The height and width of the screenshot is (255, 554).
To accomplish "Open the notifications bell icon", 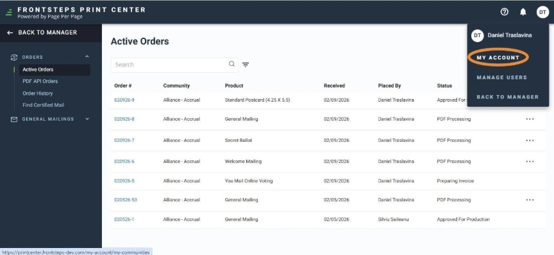I will pyautogui.click(x=523, y=12).
